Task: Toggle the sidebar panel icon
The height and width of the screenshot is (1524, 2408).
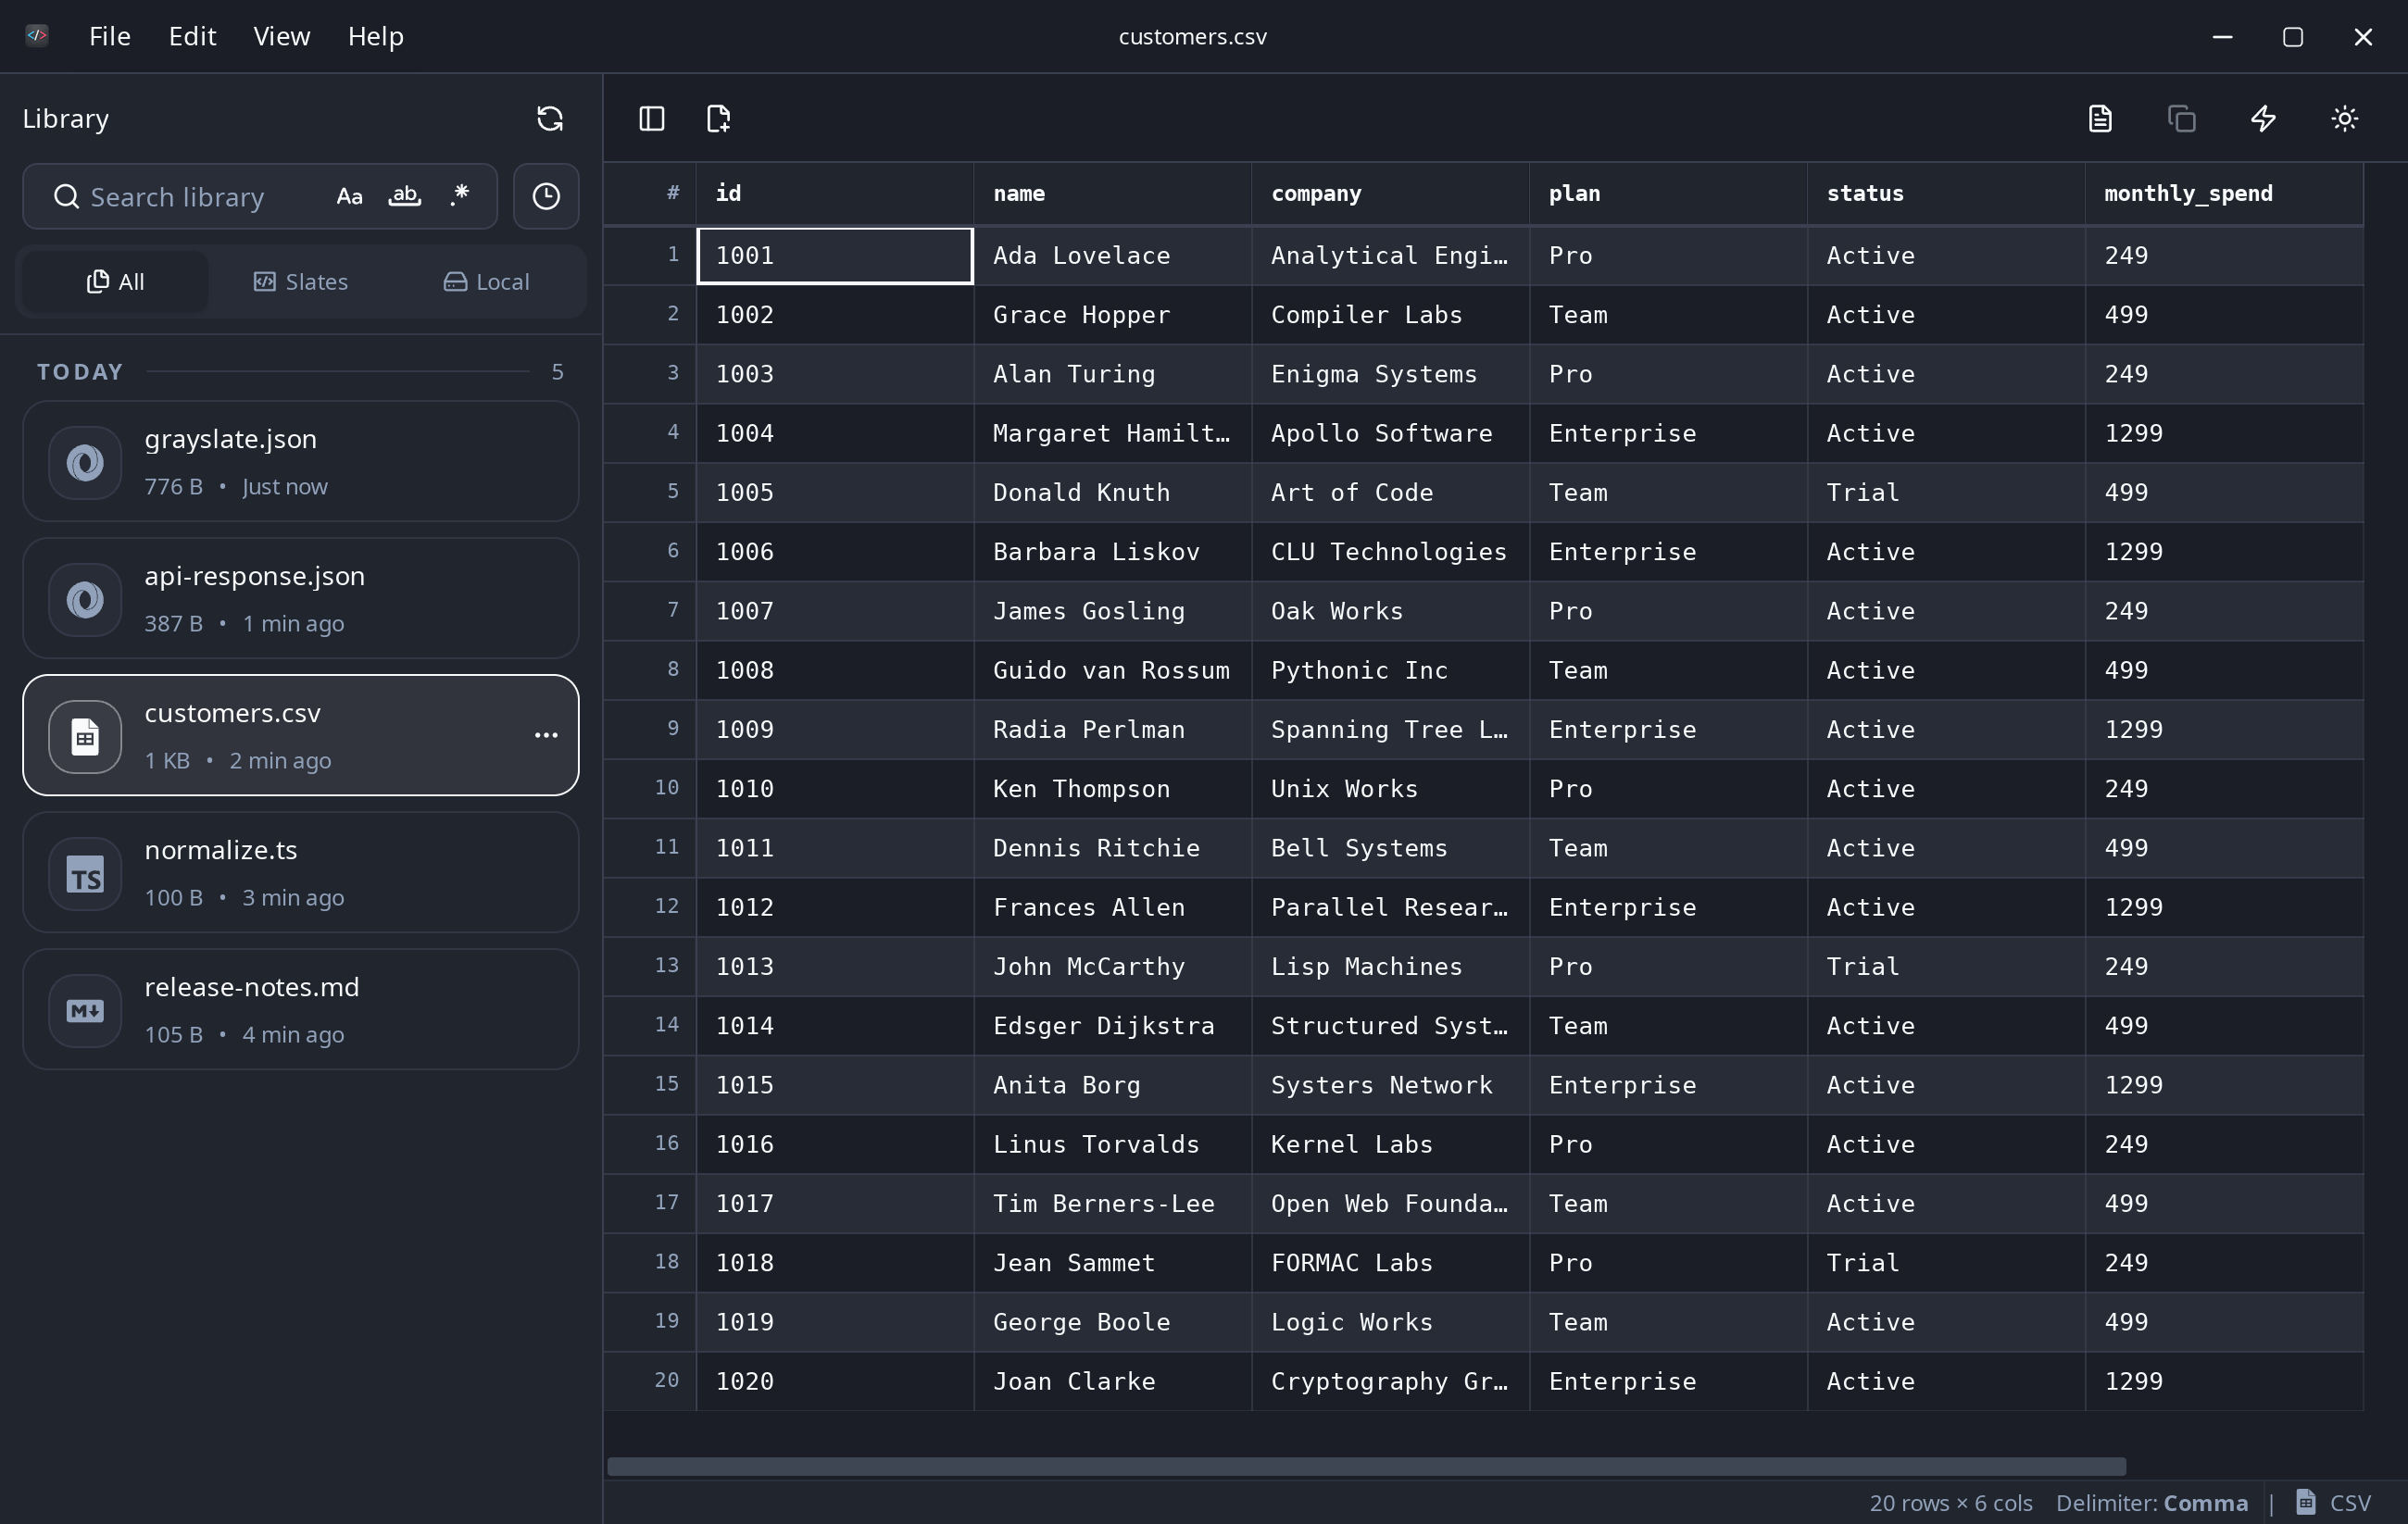Action: click(x=652, y=119)
